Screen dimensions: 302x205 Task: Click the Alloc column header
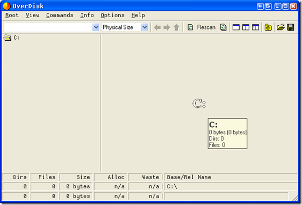(x=111, y=177)
